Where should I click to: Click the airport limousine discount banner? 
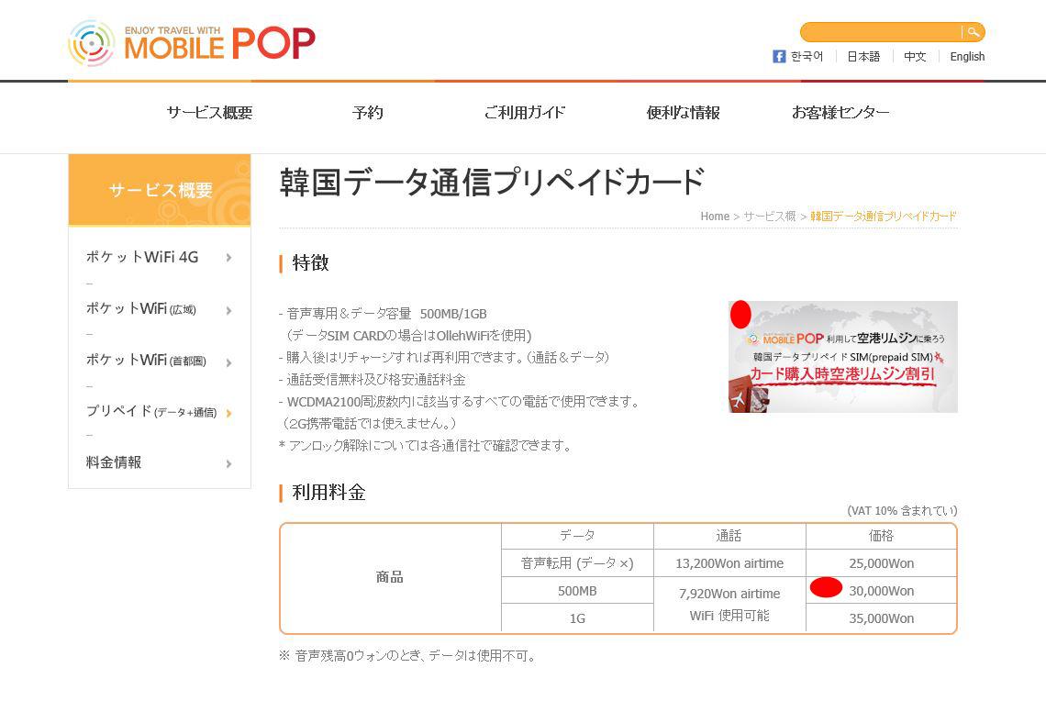[x=842, y=357]
